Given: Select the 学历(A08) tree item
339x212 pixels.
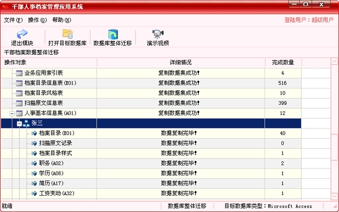Looking at the screenshot, I should [x=51, y=173].
